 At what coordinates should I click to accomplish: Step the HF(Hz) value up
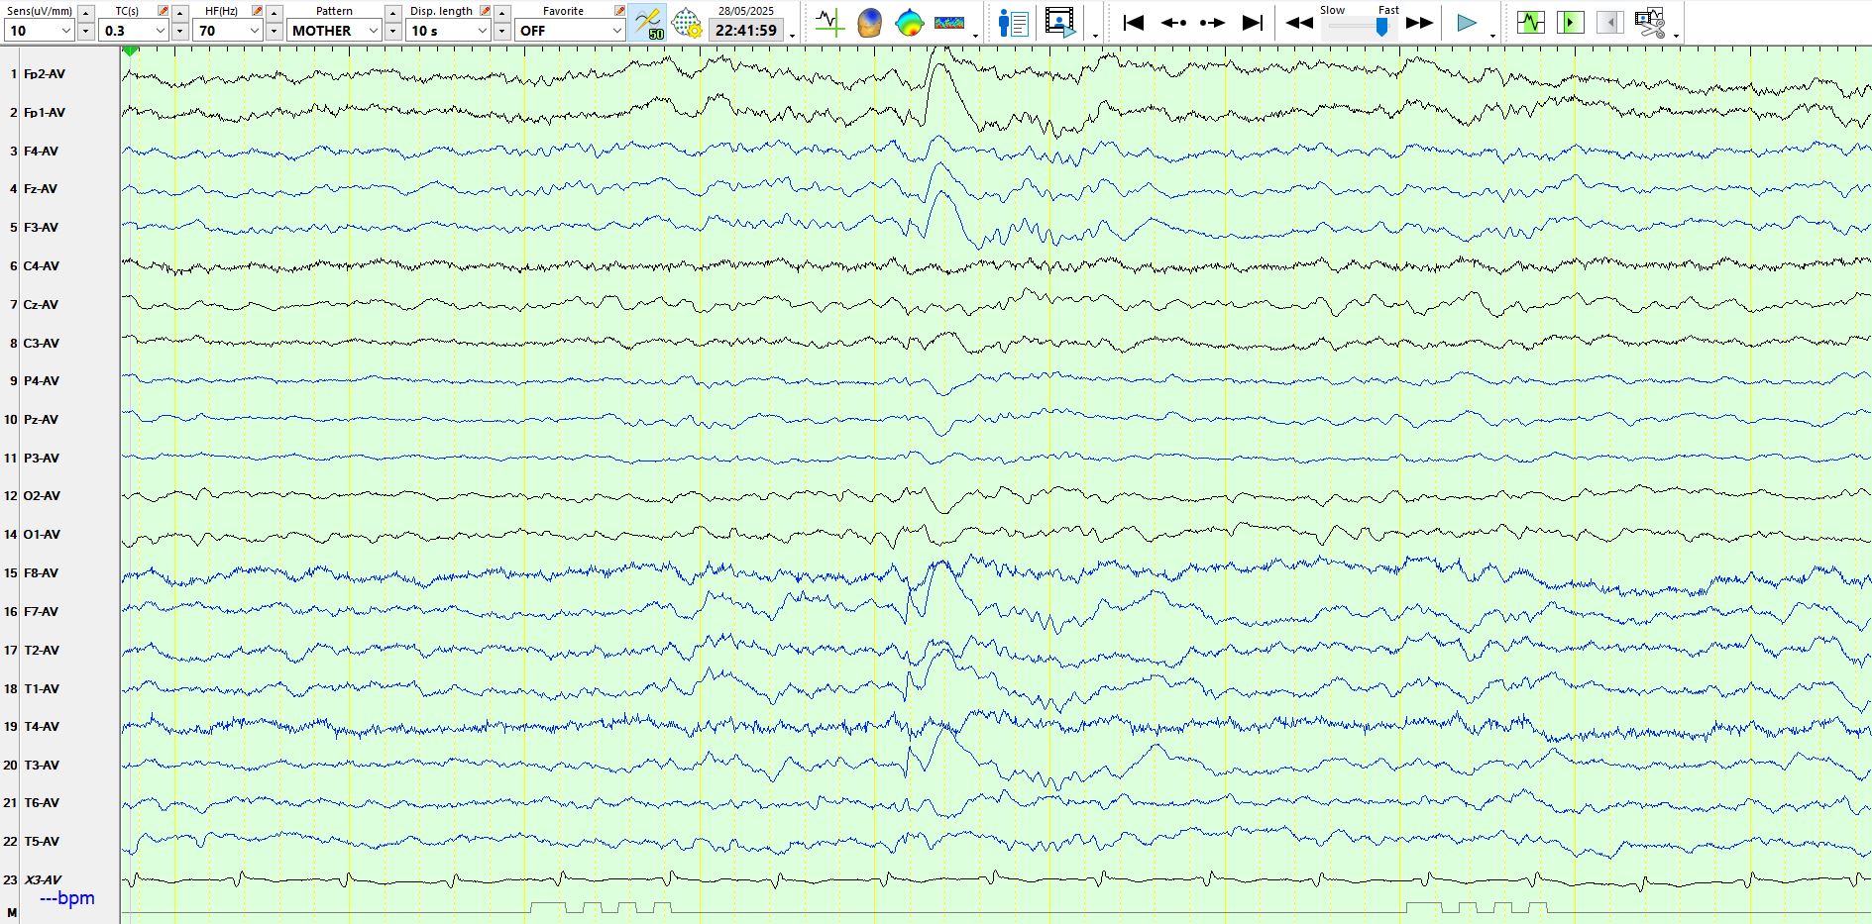pyautogui.click(x=275, y=12)
